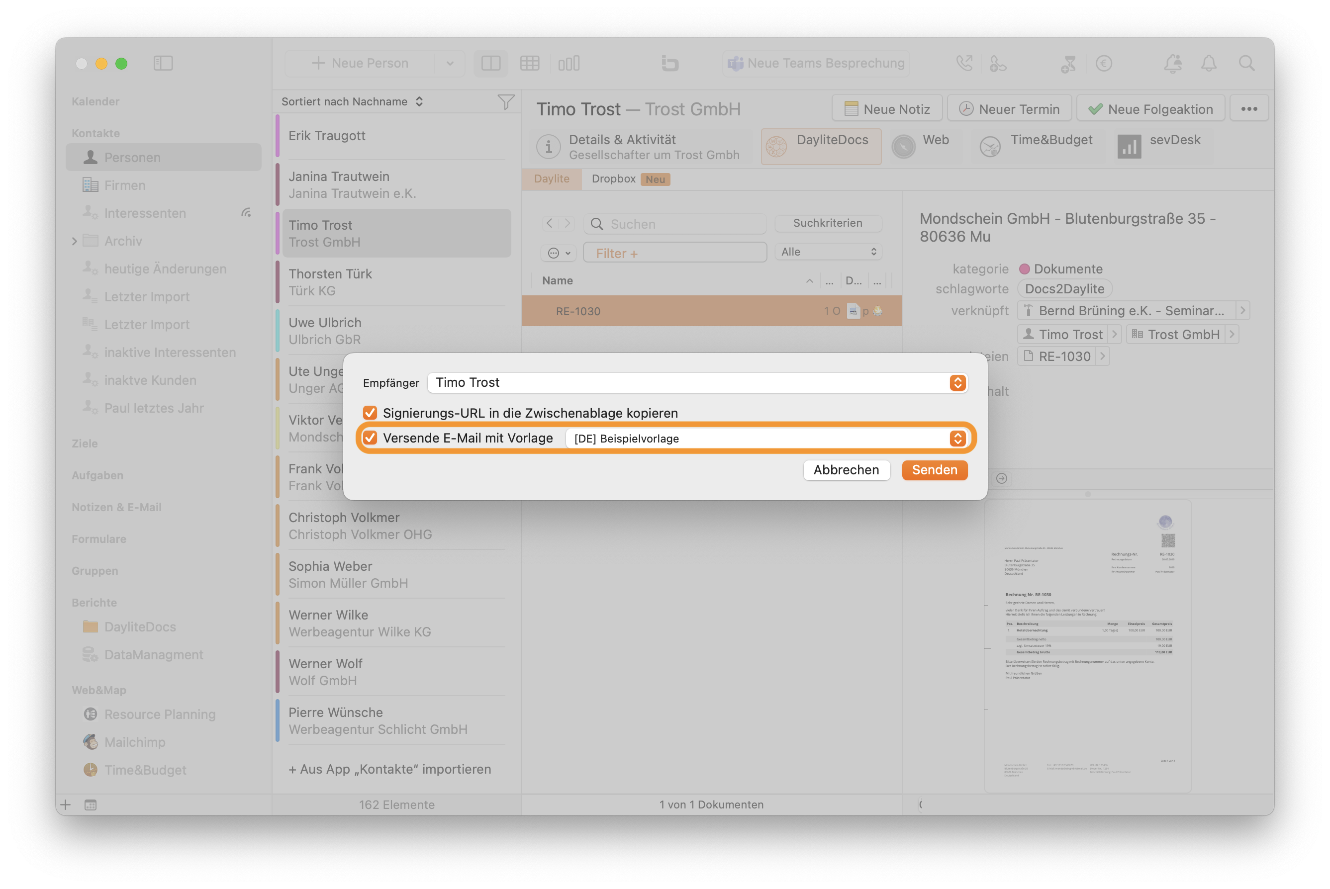Go to previous document arrow
The width and height of the screenshot is (1330, 889).
pos(549,223)
